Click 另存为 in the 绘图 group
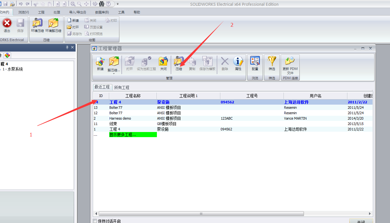Viewport: 390px width, 223px height. (74, 34)
